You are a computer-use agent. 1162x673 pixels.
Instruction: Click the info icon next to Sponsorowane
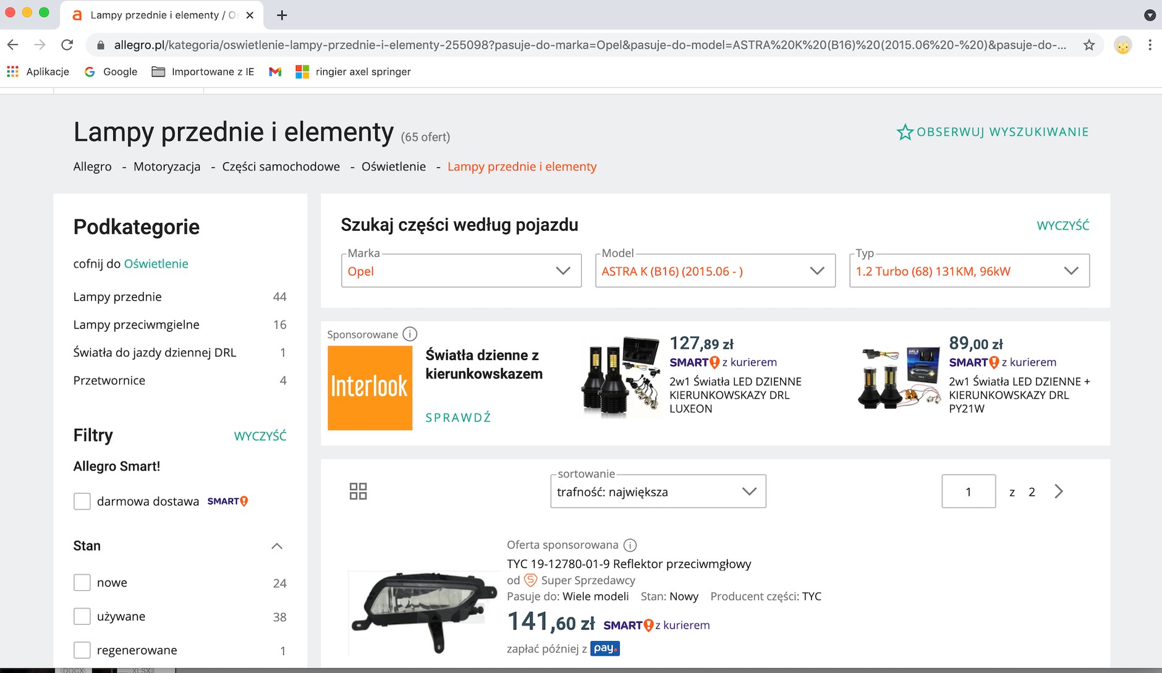[410, 334]
